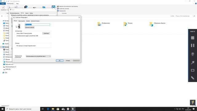Click Управление in the Explorer ribbon
The width and height of the screenshot is (197, 111).
[62, 11]
